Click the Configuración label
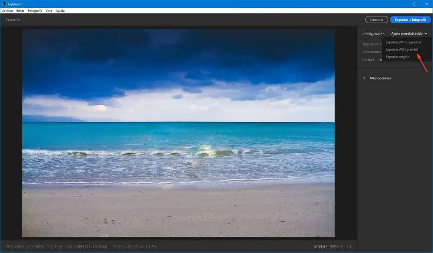Screen dimensions: 433x253 [x=373, y=34]
